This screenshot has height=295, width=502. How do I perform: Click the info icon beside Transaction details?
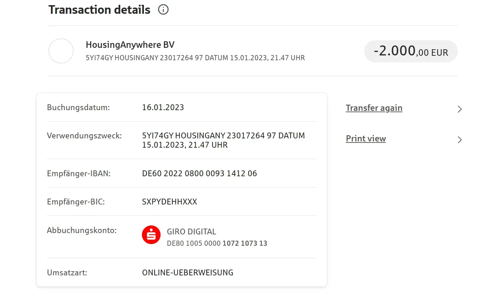(x=163, y=10)
